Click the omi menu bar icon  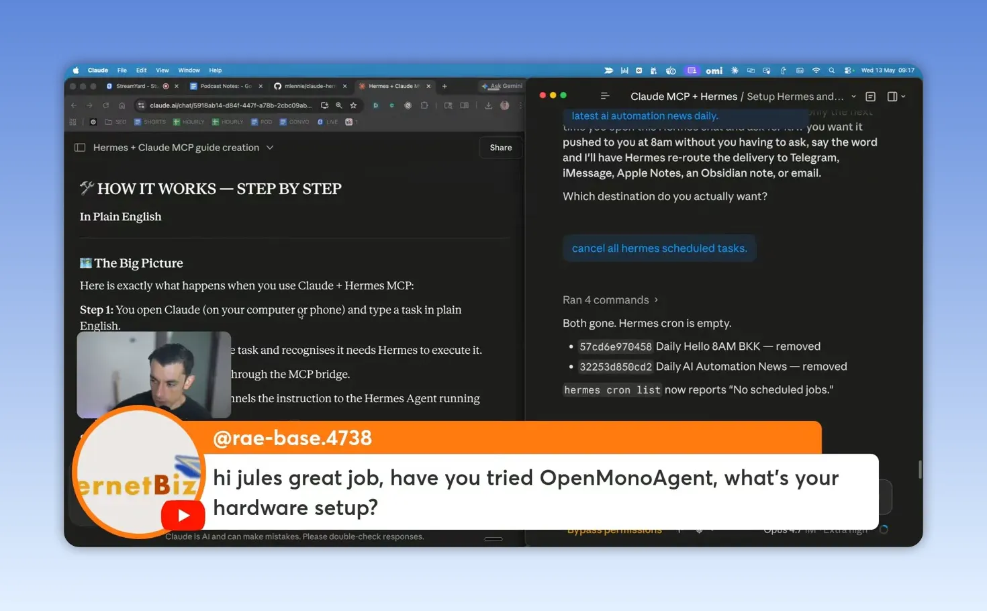tap(714, 70)
